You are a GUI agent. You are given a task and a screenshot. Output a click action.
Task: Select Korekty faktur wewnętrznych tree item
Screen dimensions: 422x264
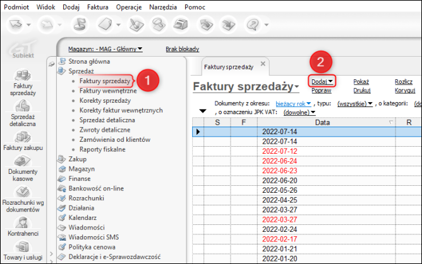point(121,110)
